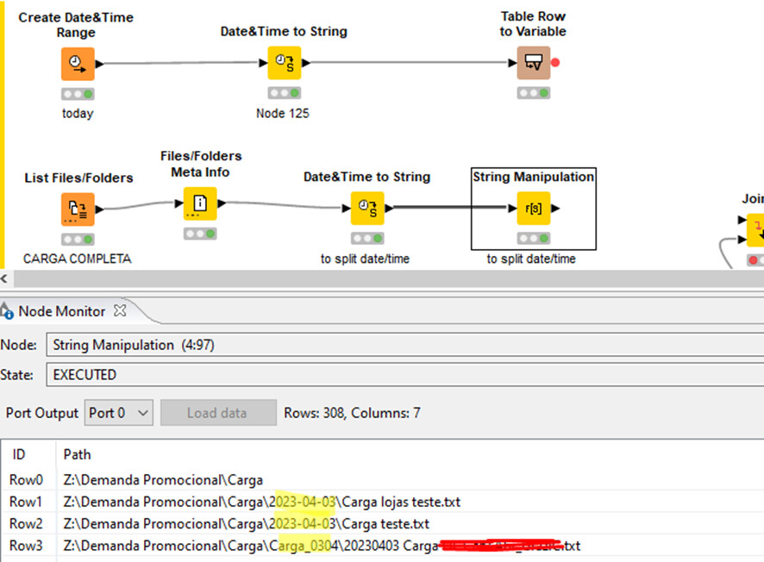
Task: Open the Port Output dropdown
Action: pyautogui.click(x=119, y=413)
